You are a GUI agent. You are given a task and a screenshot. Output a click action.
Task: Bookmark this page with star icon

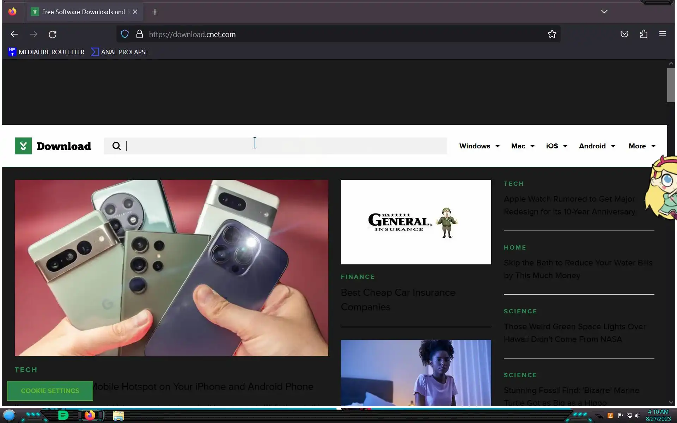(552, 34)
